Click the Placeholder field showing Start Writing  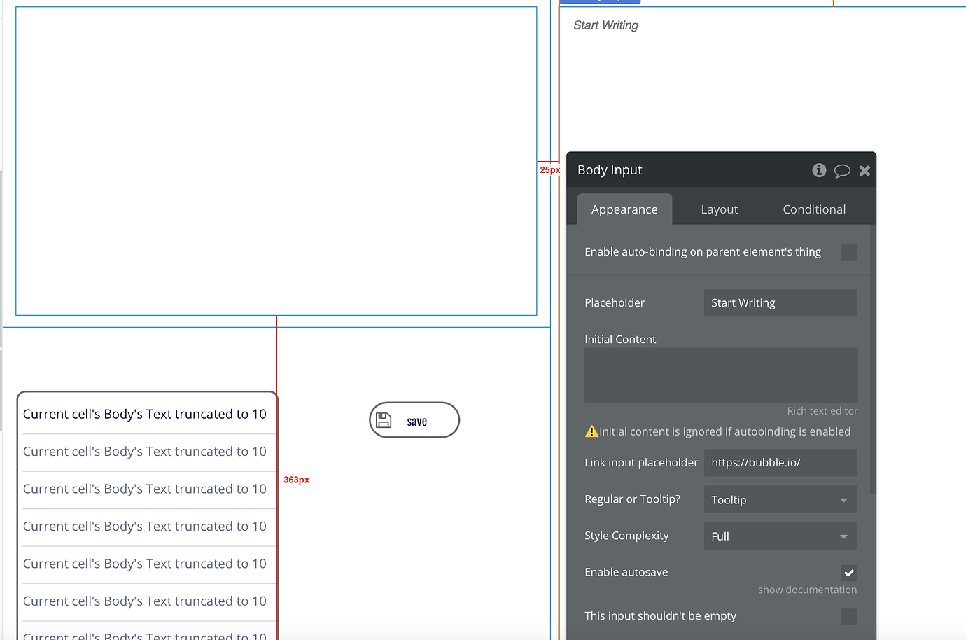point(780,302)
